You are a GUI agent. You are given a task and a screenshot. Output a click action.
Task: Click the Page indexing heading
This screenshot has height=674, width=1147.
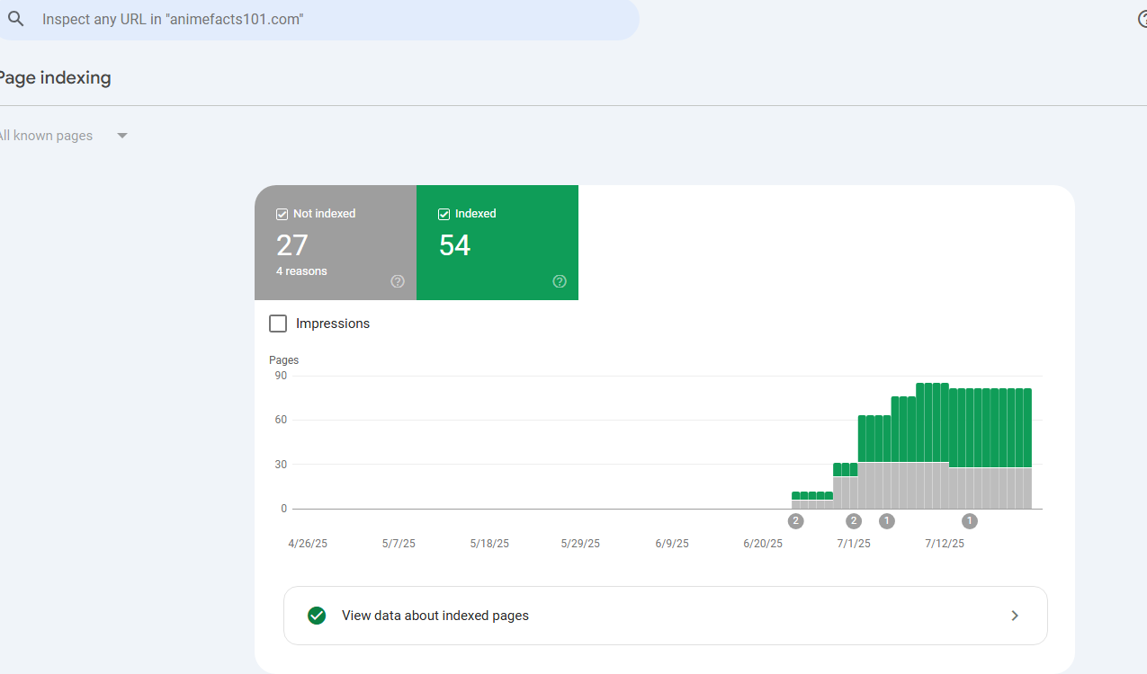click(54, 78)
